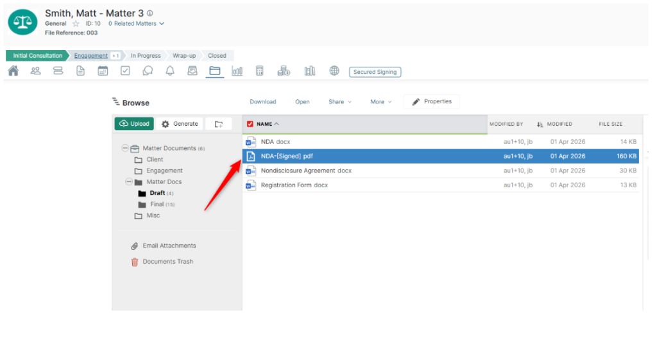Select the Final folder
Viewport: 657px width, 363px height.
157,205
